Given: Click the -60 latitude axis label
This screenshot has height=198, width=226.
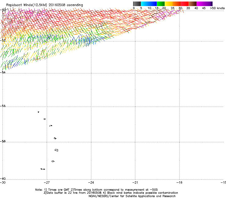Looking at the screenshot, I should tap(3, 179).
